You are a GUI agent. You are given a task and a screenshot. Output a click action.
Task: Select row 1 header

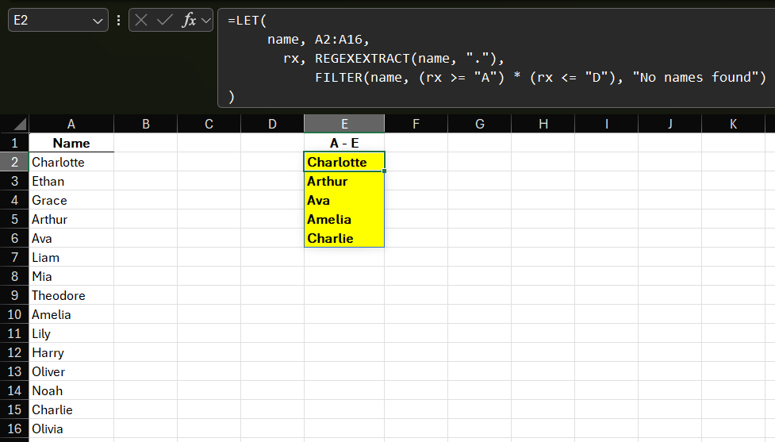pos(14,143)
